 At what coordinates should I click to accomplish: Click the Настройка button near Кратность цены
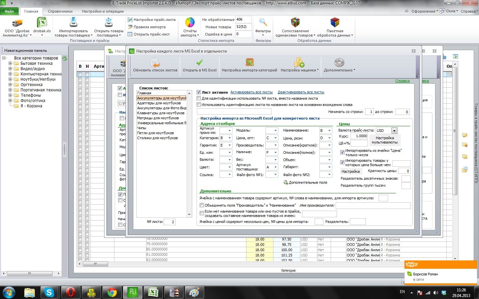tap(351, 171)
